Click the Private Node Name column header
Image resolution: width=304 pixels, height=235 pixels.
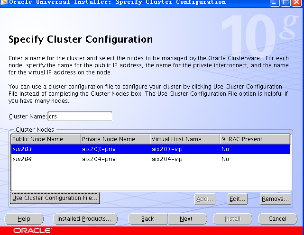click(x=115, y=139)
